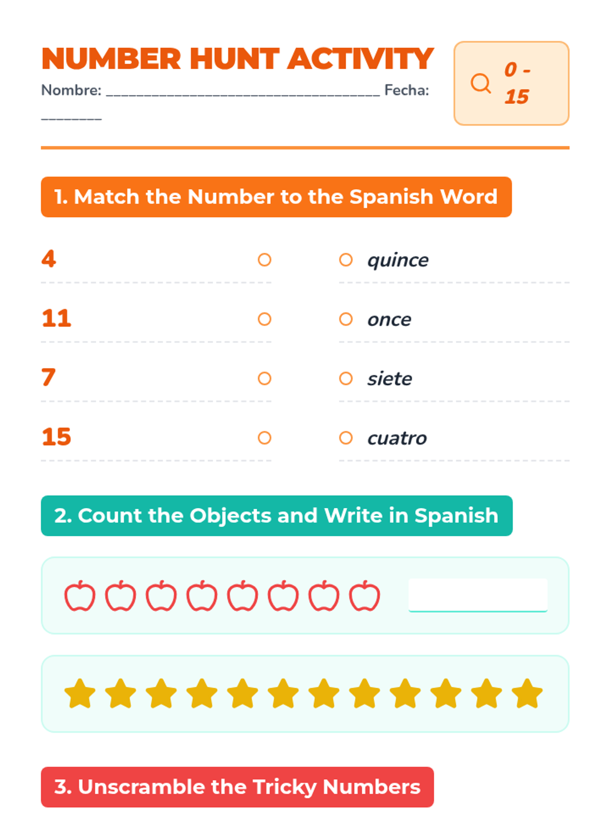Click the last apple icon in the row
The width and height of the screenshot is (610, 814).
click(364, 595)
